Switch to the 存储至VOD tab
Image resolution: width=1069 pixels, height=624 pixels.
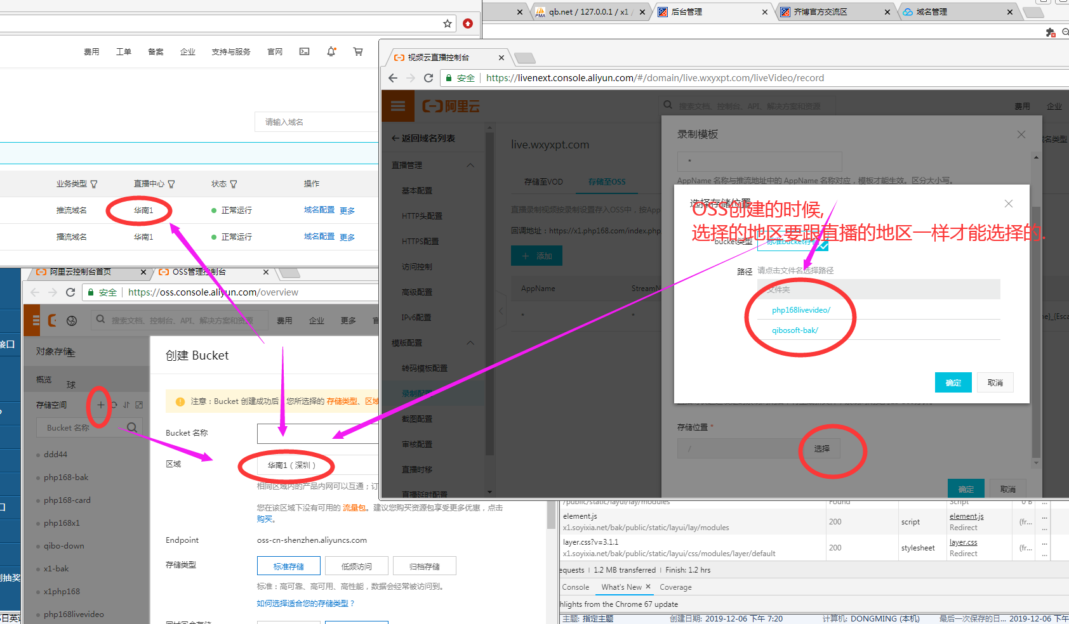[x=543, y=181]
